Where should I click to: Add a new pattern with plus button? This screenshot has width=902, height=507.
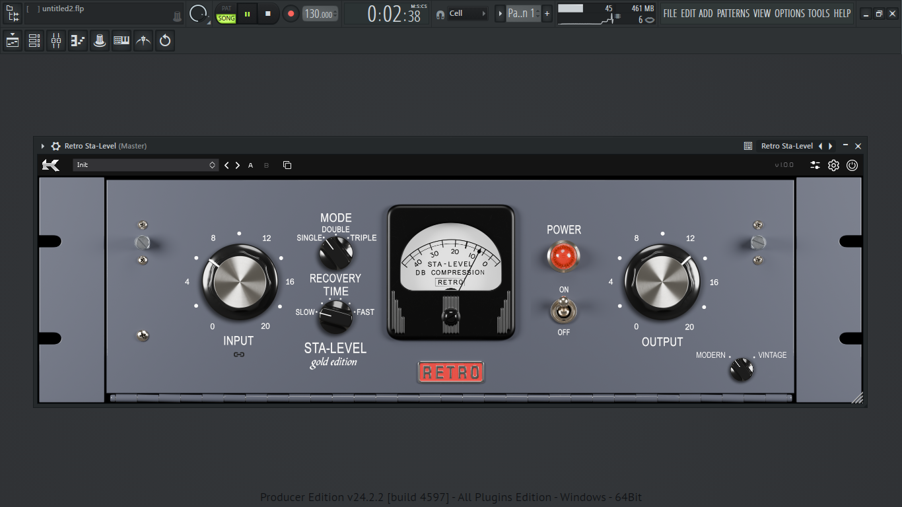(547, 13)
